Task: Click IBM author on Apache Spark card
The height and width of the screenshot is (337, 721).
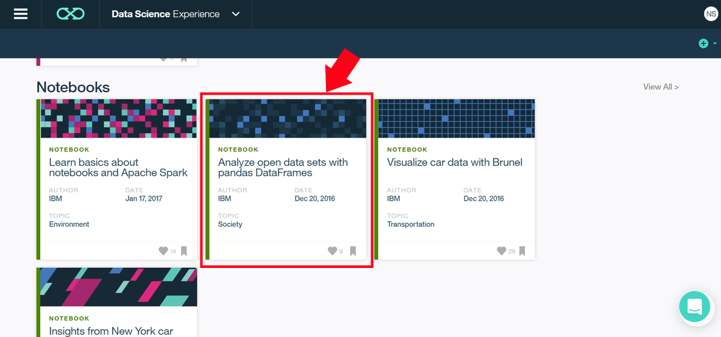Action: click(x=55, y=199)
